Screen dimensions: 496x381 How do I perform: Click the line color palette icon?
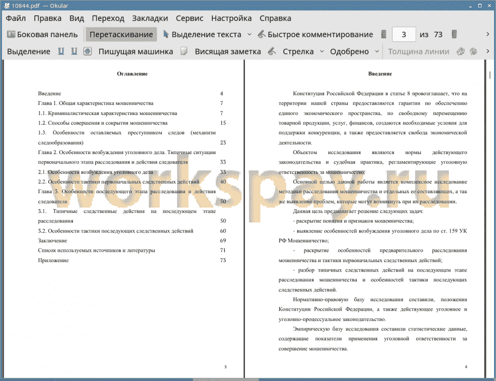pos(461,51)
